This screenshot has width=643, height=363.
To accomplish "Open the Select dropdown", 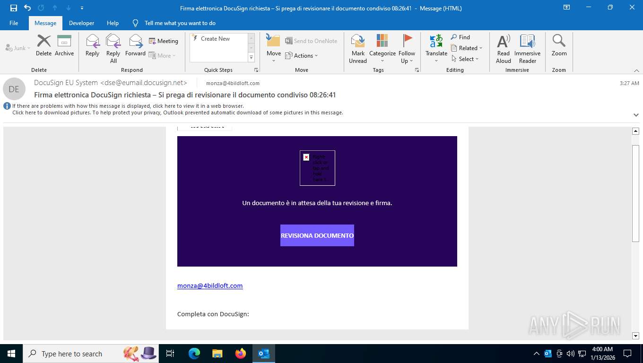I will pyautogui.click(x=465, y=59).
